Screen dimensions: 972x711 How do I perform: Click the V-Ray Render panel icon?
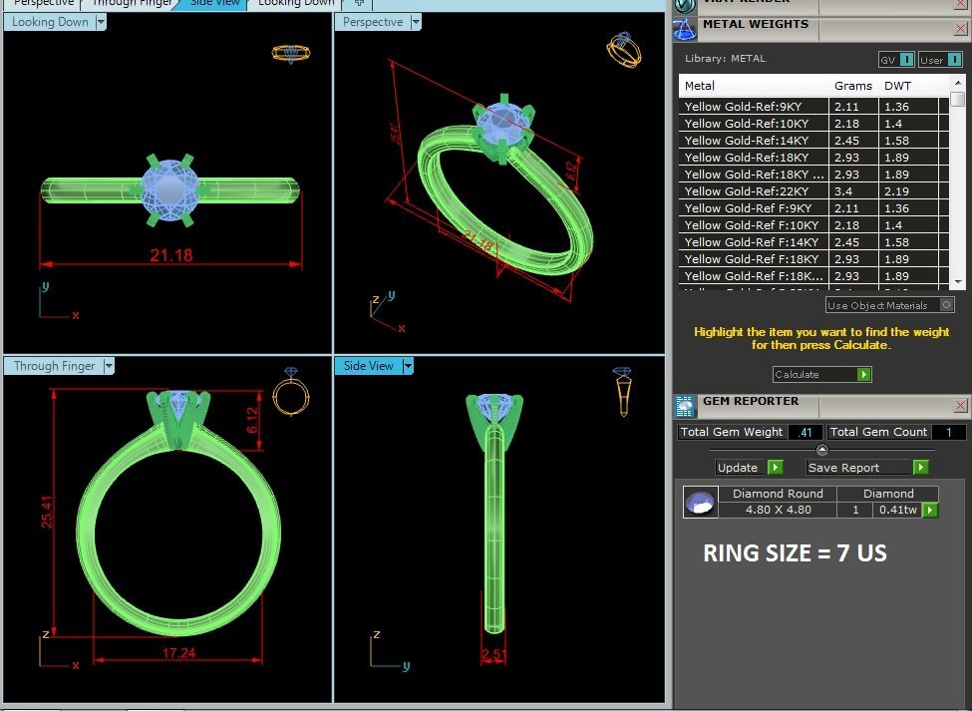(x=685, y=5)
